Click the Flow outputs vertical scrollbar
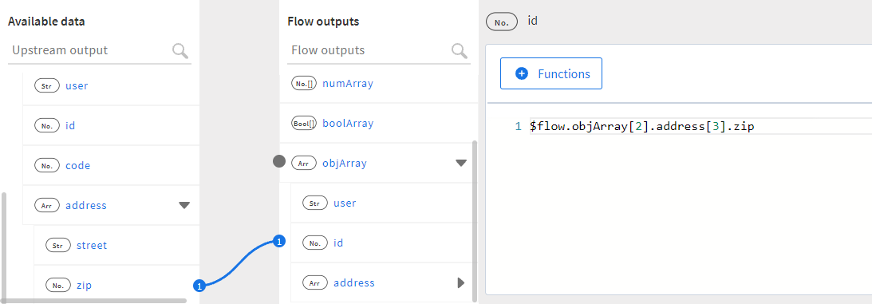 coord(475,221)
